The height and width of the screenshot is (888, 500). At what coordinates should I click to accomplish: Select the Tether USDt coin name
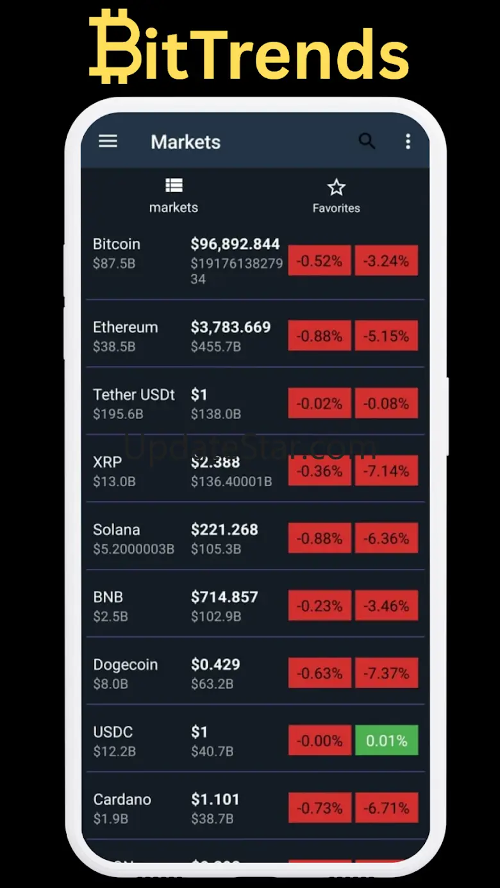click(134, 395)
